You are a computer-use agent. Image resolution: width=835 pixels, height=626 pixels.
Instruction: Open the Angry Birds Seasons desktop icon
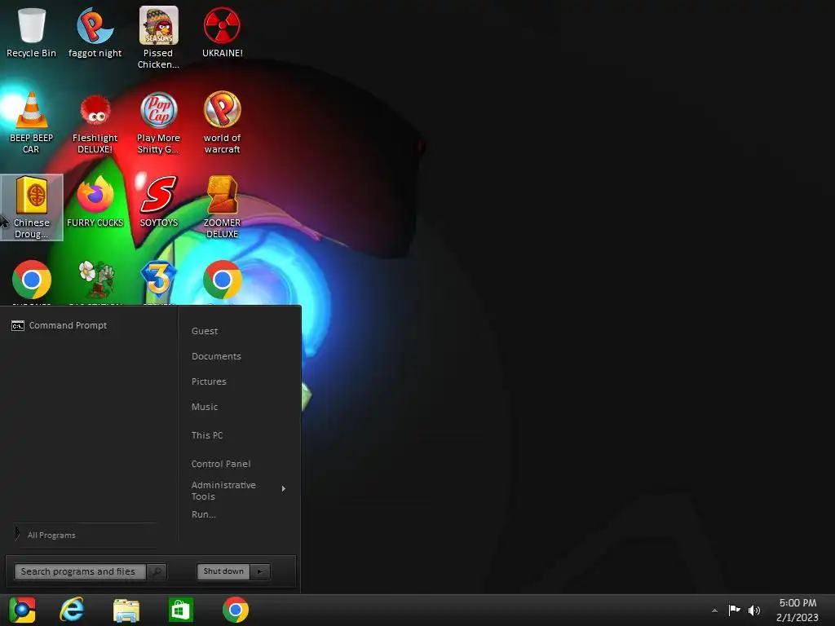click(x=158, y=37)
